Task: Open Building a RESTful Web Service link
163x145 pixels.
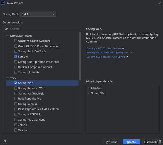Action: pos(104,48)
